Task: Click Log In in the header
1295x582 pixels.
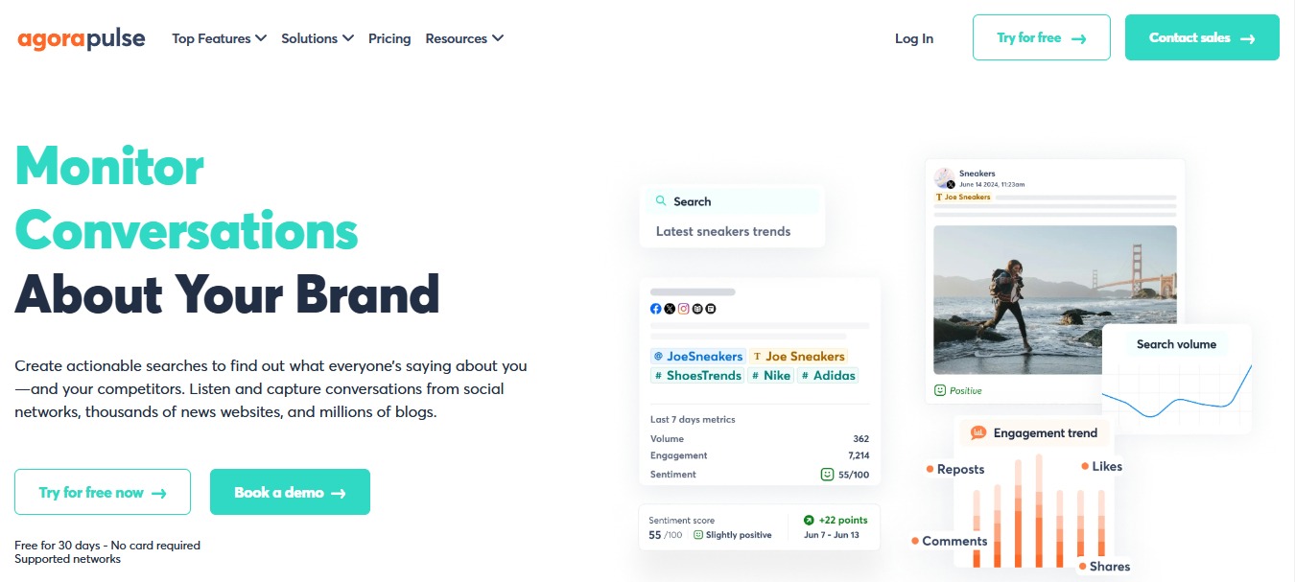Action: point(913,38)
